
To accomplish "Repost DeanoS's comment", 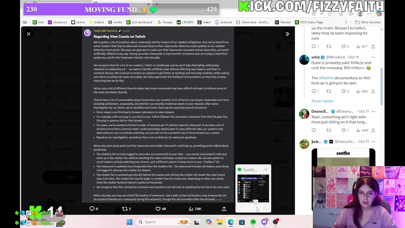I will 328,130.
